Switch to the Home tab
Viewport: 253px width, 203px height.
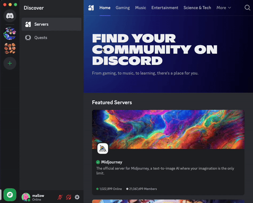click(x=105, y=8)
